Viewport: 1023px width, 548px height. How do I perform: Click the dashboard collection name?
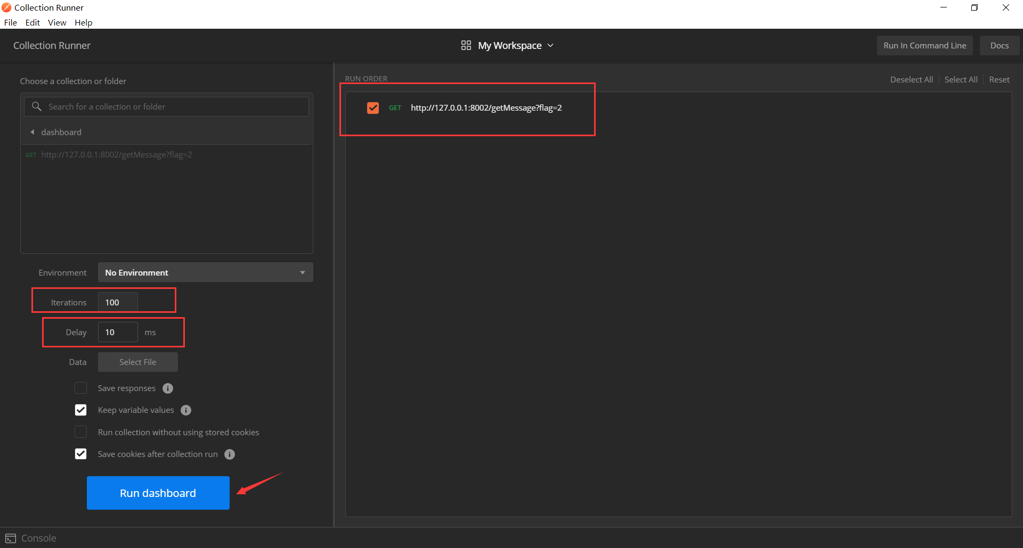pyautogui.click(x=61, y=132)
